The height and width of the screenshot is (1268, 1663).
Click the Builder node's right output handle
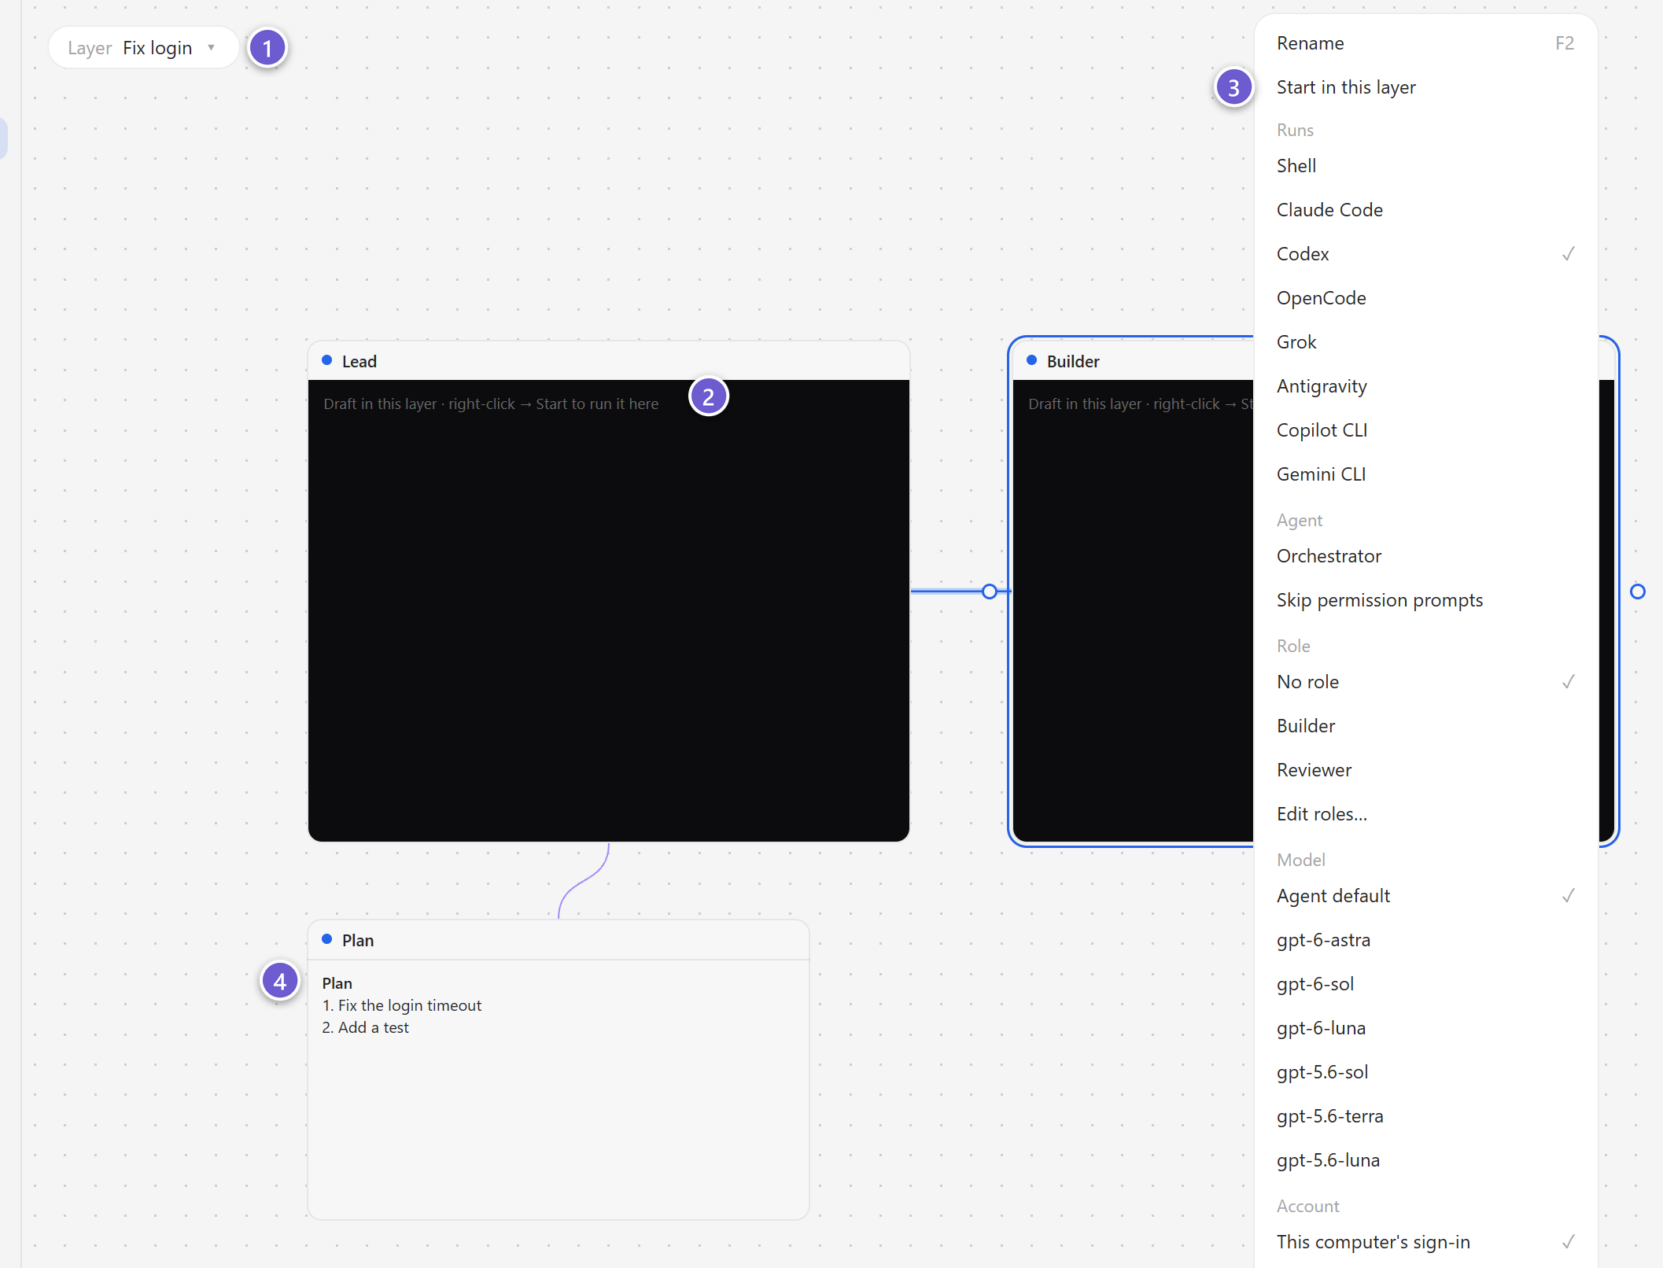[1638, 591]
